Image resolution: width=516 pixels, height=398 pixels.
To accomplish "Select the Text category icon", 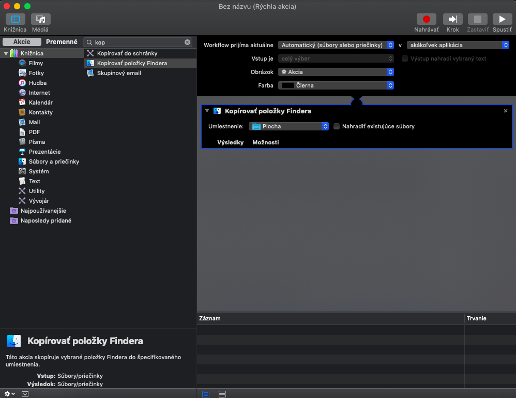I will click(x=22, y=181).
